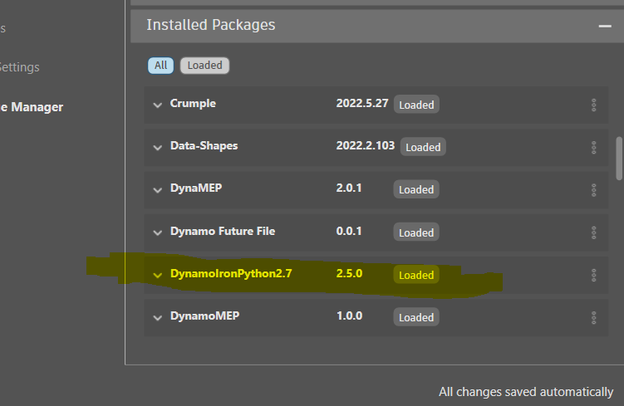Click the DynamoIronPython2.7 package name

[231, 274]
